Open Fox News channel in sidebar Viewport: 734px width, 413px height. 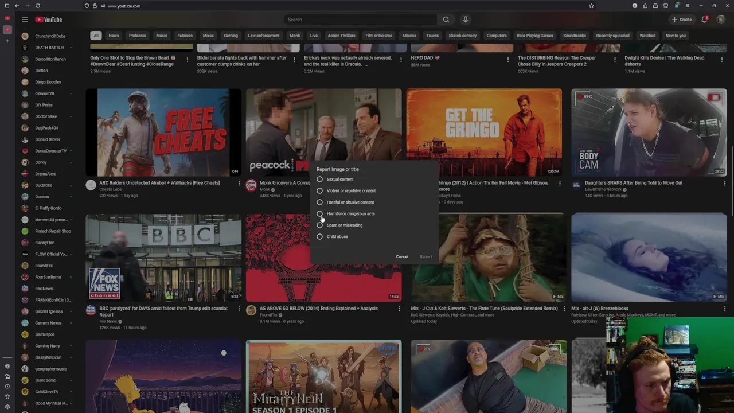(x=45, y=289)
